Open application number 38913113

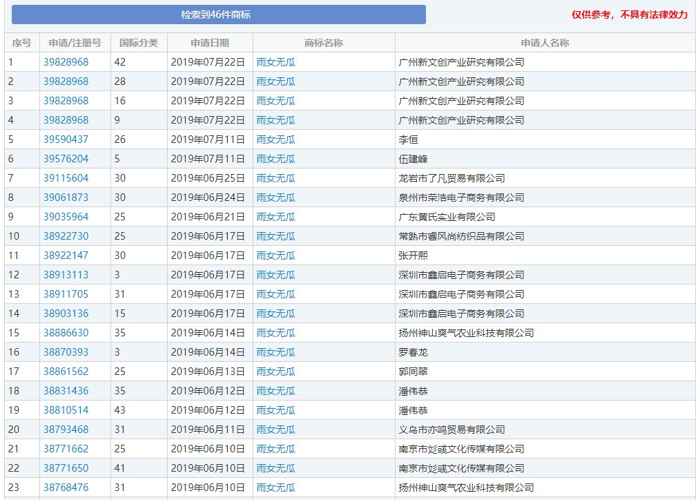point(66,275)
